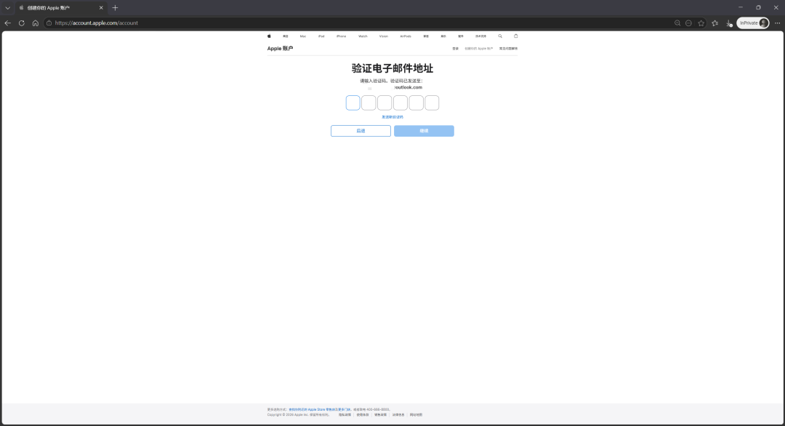
Task: Click the Apple logo in the navigation bar
Action: coord(269,36)
